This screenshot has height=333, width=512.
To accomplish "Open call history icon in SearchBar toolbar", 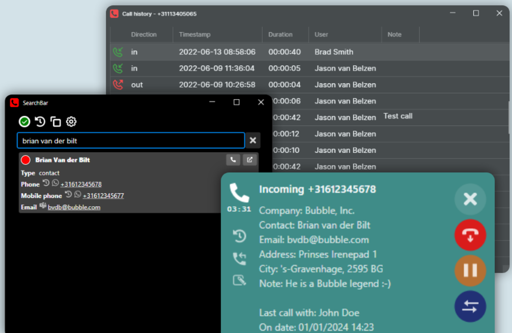I will point(40,122).
